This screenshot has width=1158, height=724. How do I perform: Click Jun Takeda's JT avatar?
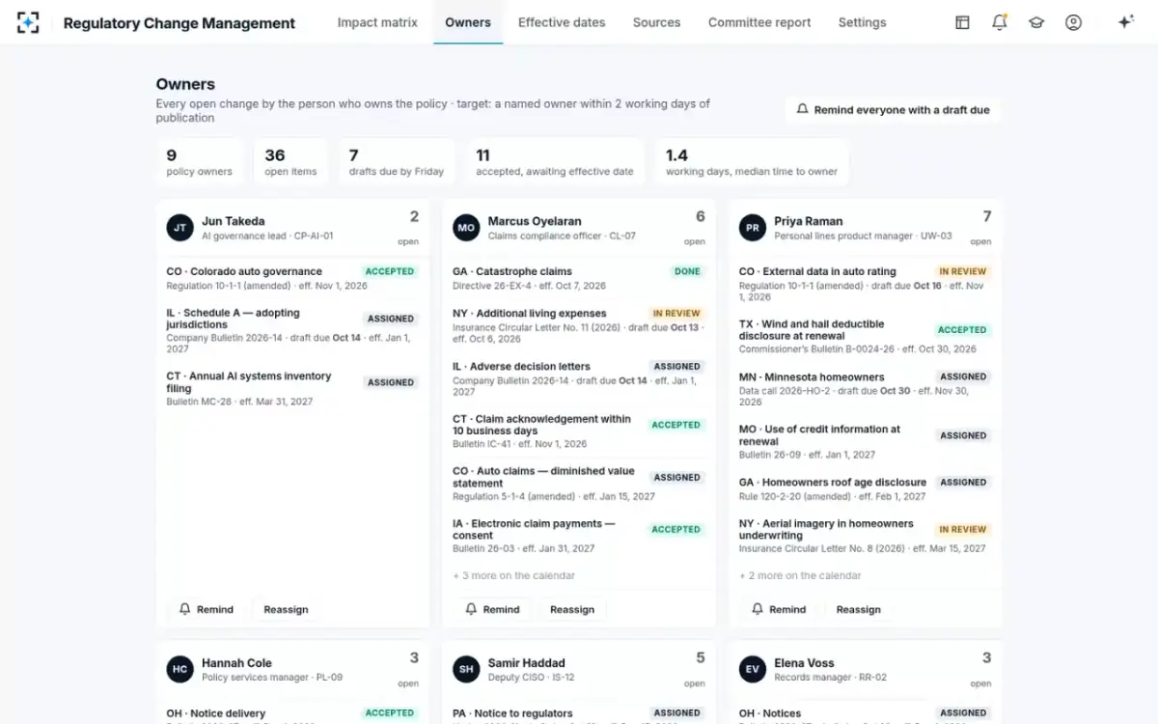click(179, 228)
